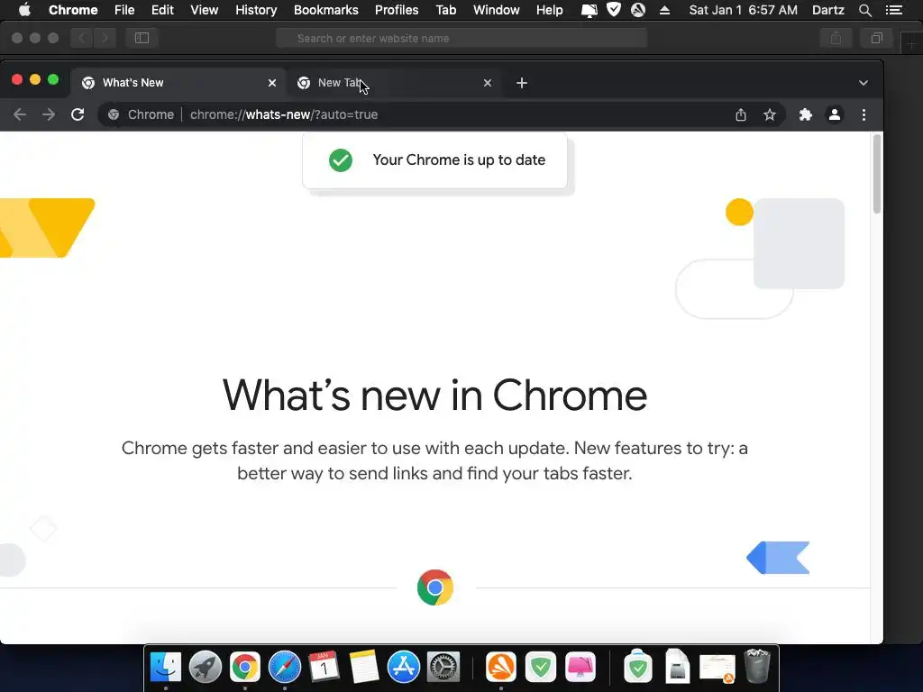Open Google Chrome from the Dock
The image size is (923, 692).
click(245, 667)
